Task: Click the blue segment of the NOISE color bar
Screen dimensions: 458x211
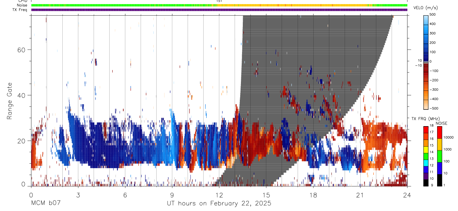Action: (x=439, y=168)
